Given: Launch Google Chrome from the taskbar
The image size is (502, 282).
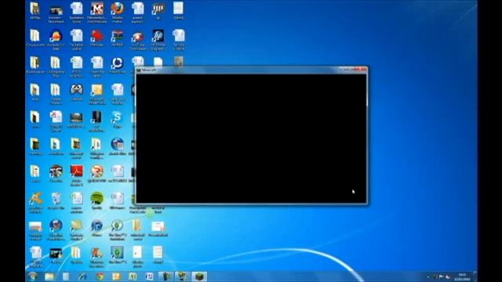Looking at the screenshot, I should tap(100, 277).
